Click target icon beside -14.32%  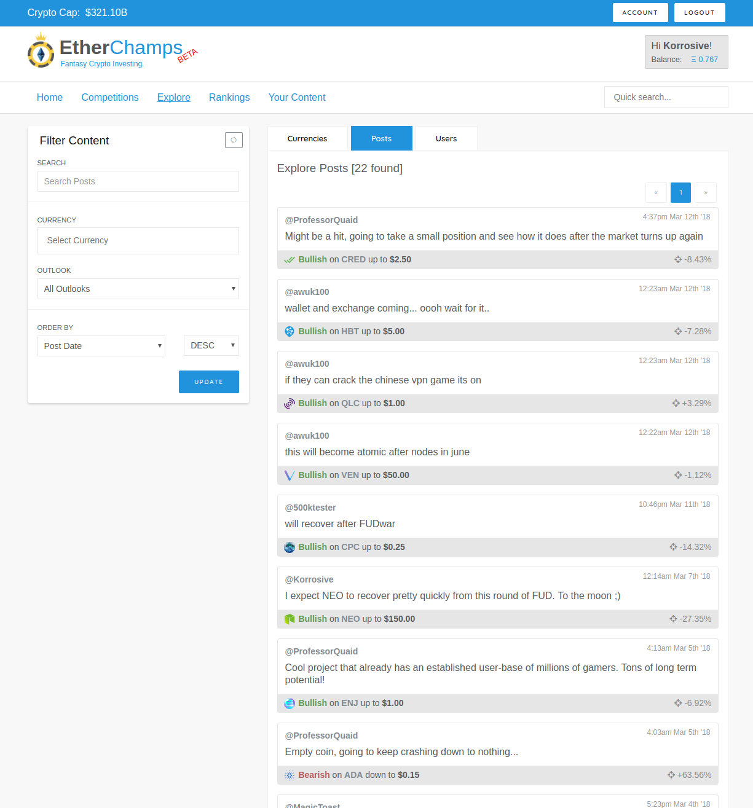coord(673,547)
